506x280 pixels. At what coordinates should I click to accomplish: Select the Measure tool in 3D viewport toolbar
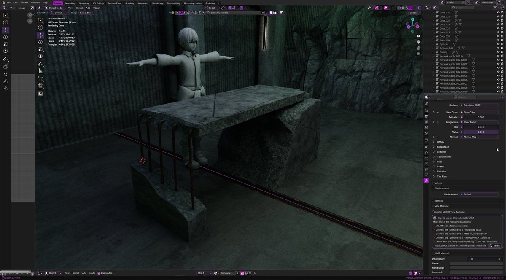(x=40, y=71)
